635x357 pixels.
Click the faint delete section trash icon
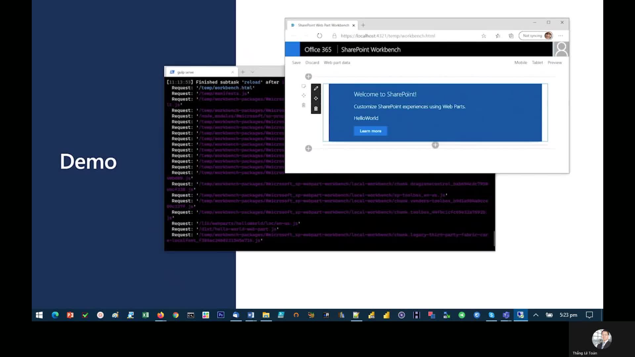[304, 105]
